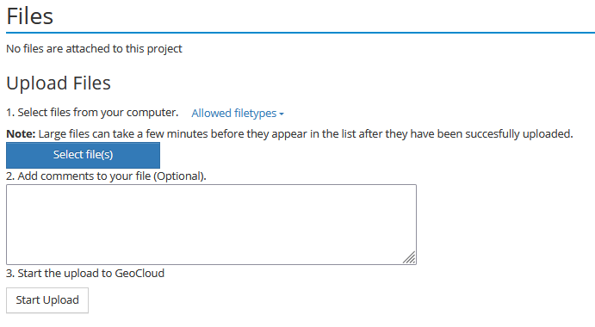
Task: Click the 'No files are attached' message
Action: tap(94, 48)
